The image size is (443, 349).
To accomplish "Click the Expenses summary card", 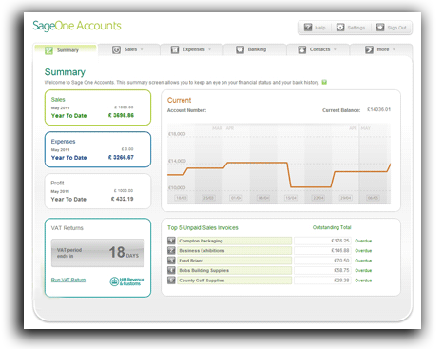I will tap(98, 149).
